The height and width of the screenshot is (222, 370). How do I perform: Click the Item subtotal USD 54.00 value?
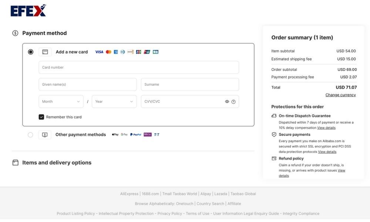pos(346,51)
